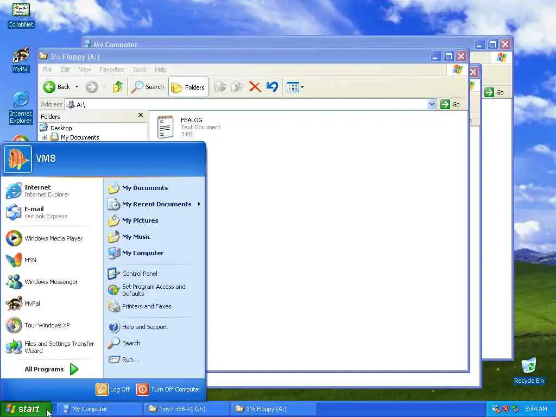
Task: Select MyPal desktop shortcut
Action: point(21,60)
